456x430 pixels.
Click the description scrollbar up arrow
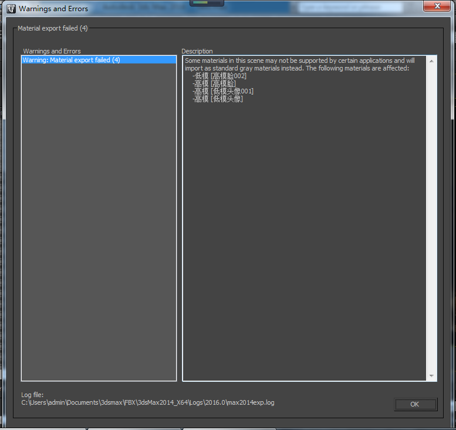[x=431, y=61]
